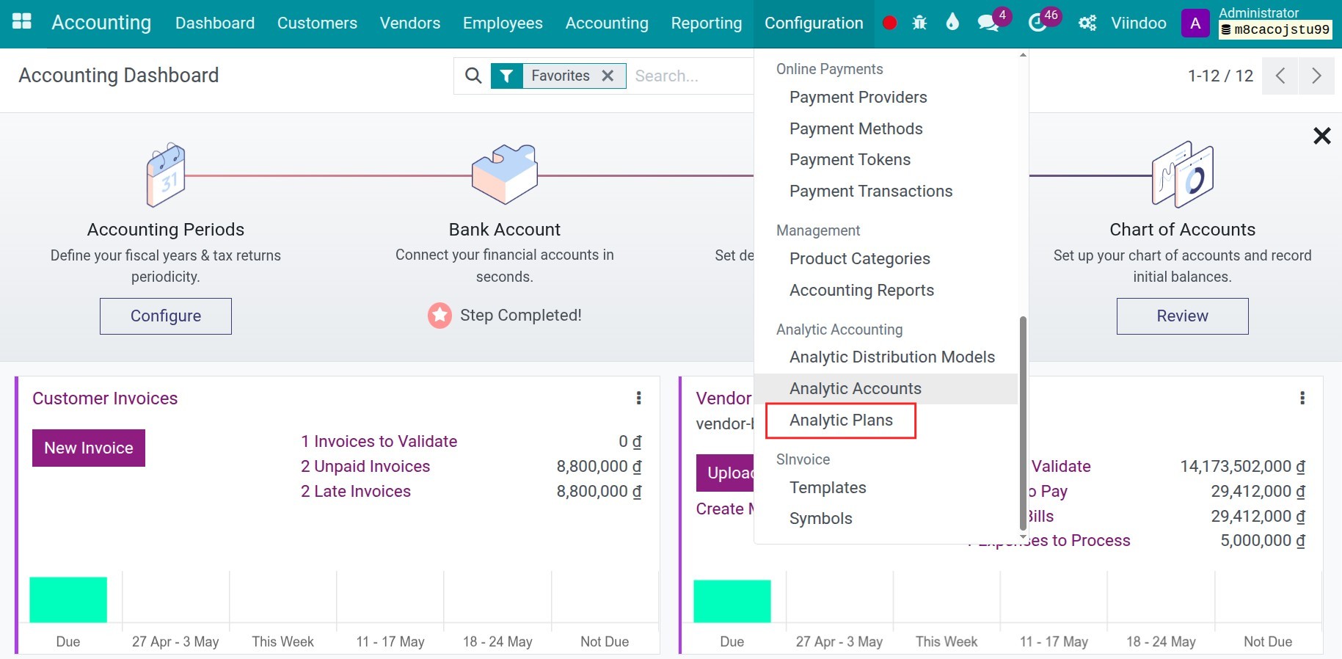Select Product Categories menu entry
The height and width of the screenshot is (659, 1342).
[x=859, y=258]
